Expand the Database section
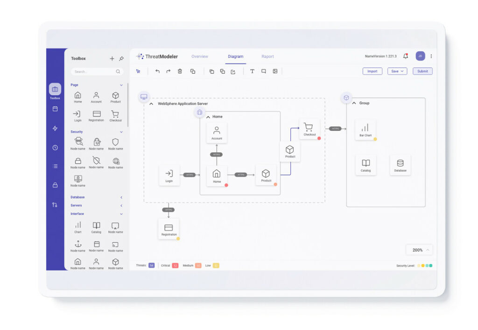The width and height of the screenshot is (478, 330). point(121,197)
